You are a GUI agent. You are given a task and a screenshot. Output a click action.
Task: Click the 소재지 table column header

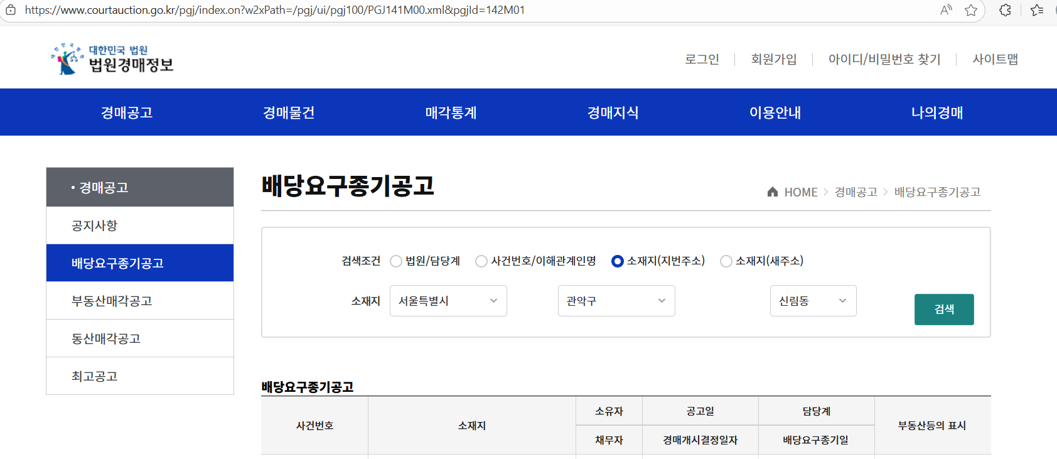[472, 426]
